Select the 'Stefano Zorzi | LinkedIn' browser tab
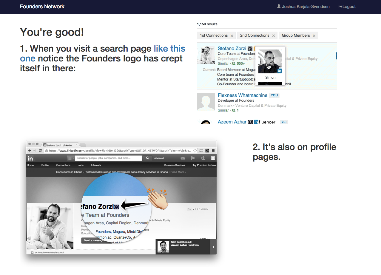This screenshot has width=381, height=275. pos(60,145)
